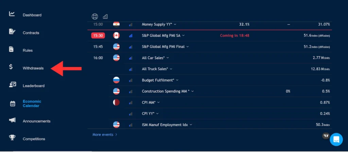Click the Construction Spending MM event name
The image size is (348, 152).
point(164,91)
